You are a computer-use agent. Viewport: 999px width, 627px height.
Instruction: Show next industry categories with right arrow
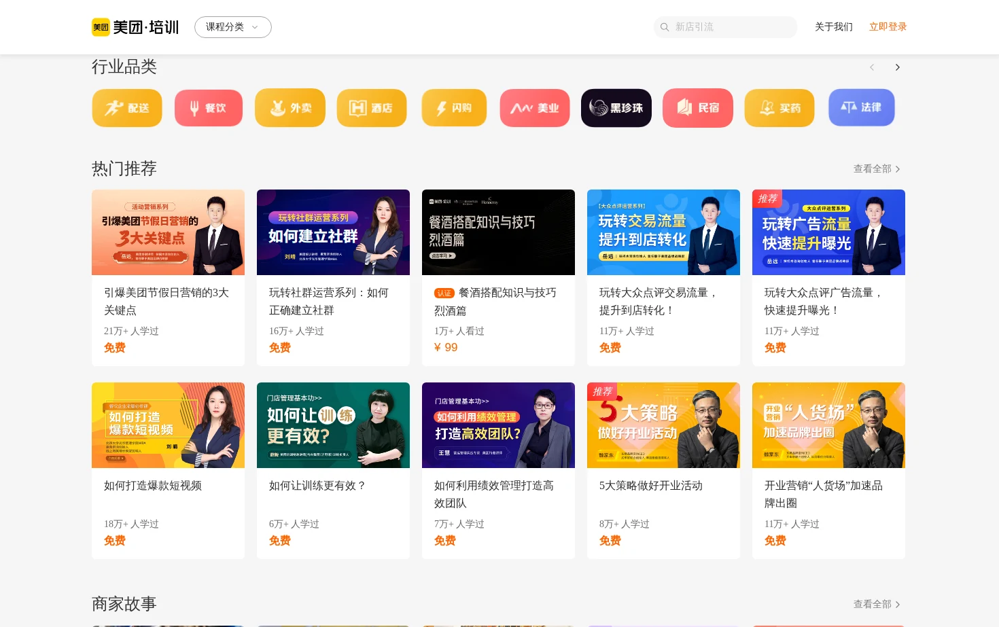tap(898, 67)
